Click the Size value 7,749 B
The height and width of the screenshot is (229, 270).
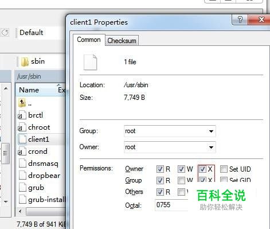tap(134, 98)
